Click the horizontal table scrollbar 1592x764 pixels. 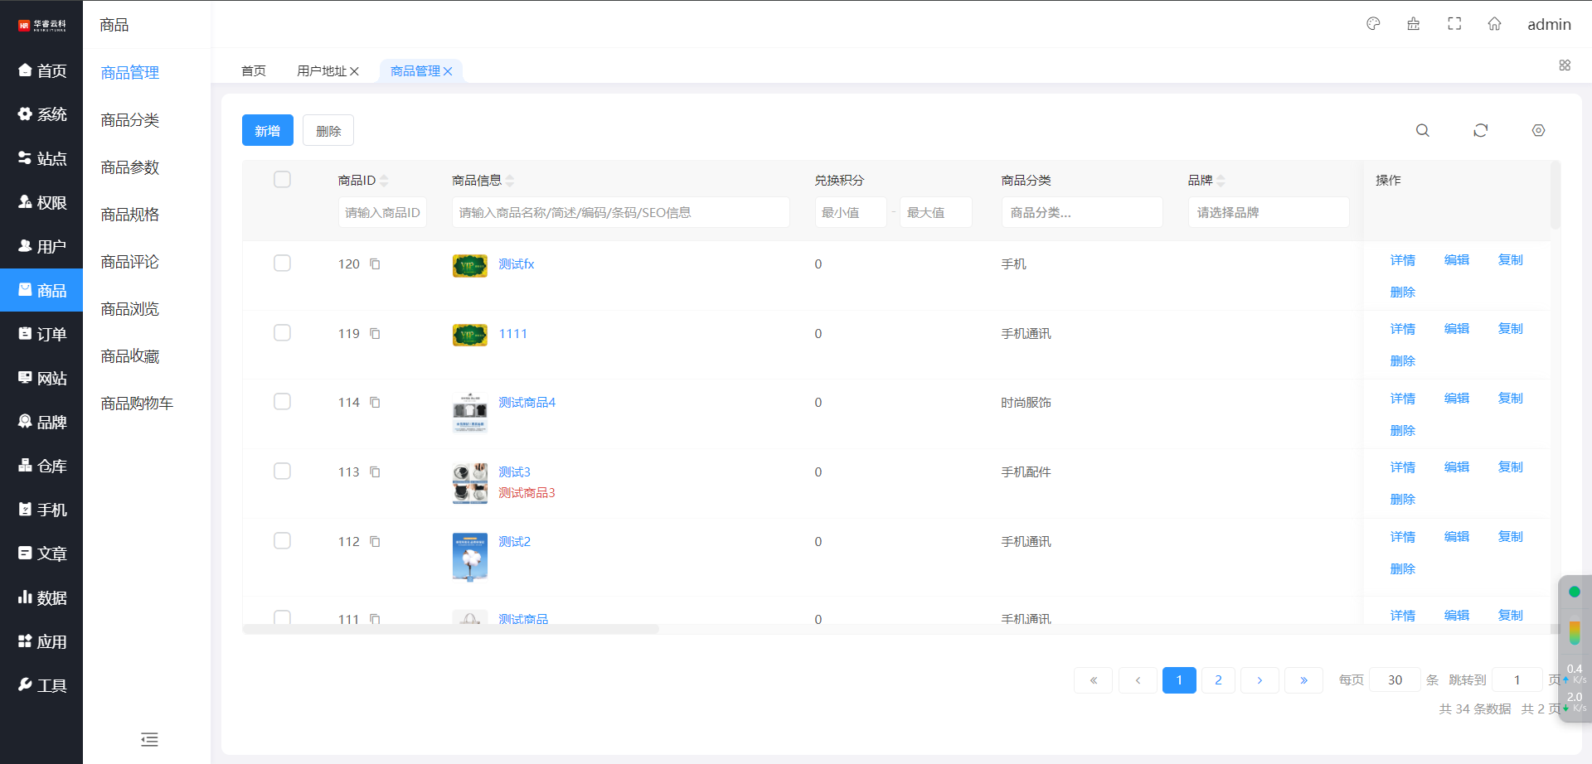(451, 630)
